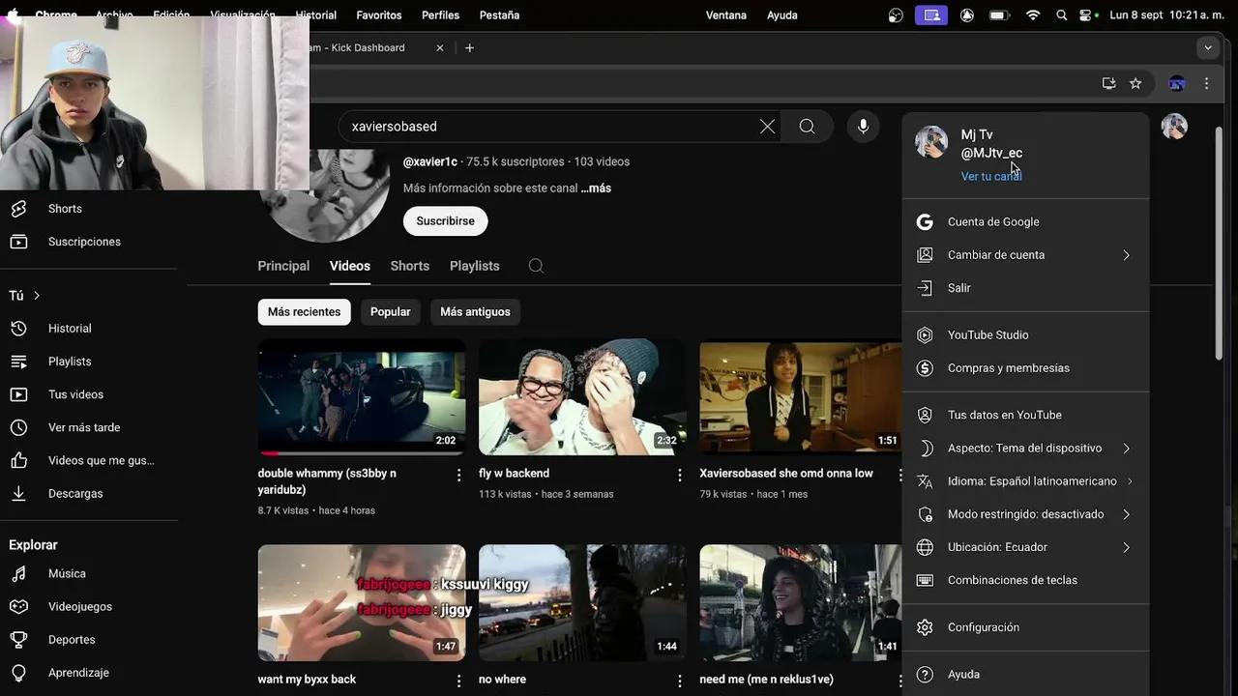Click the Suscribirse button
This screenshot has width=1238, height=696.
tap(445, 221)
